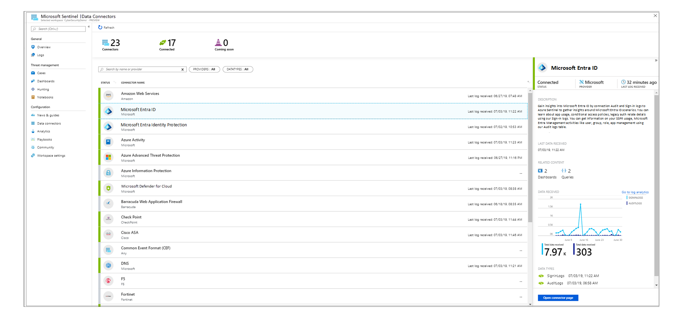
Task: Click Barracuda Web Application Firewall icon
Action: tap(108, 204)
